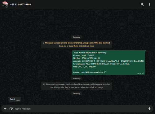
Task: Click the Yesterday date label
Action: point(77,78)
